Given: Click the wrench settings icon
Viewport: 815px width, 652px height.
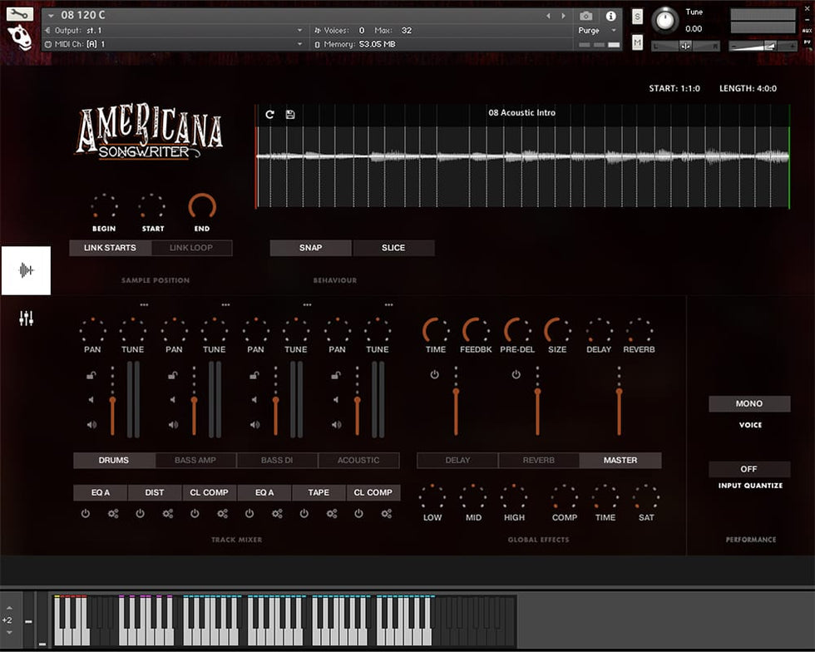Looking at the screenshot, I should 19,13.
